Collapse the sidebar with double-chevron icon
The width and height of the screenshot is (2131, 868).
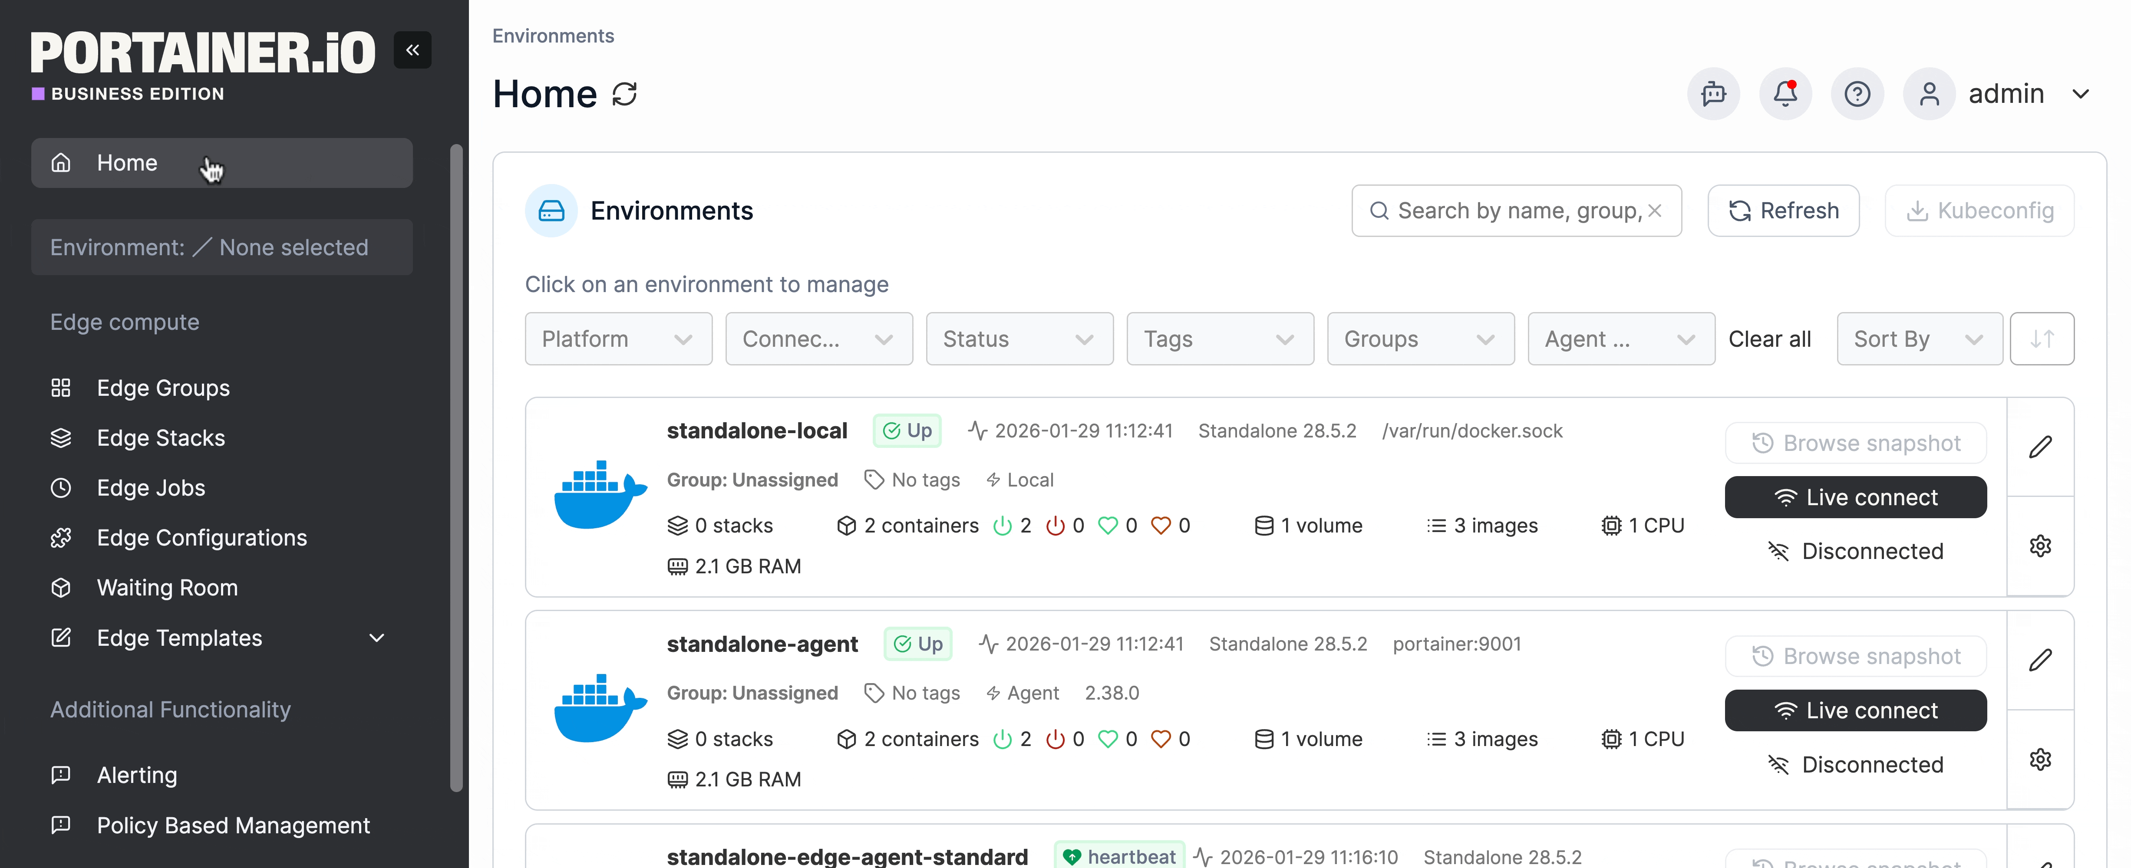pos(412,50)
